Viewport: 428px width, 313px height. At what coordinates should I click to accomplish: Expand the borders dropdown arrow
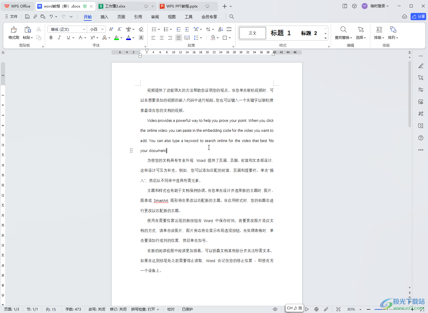point(230,38)
